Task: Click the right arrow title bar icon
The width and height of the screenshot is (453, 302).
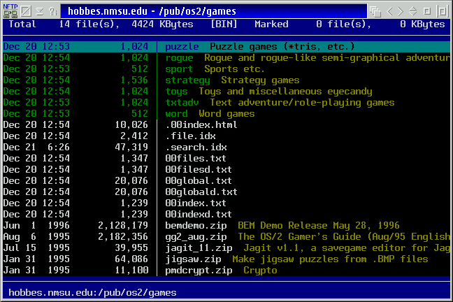Action: (x=401, y=10)
